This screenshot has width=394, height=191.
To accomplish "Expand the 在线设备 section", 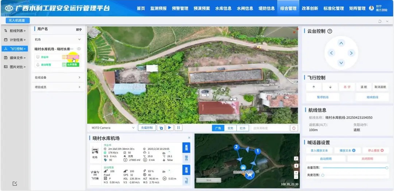I will click(x=58, y=77).
